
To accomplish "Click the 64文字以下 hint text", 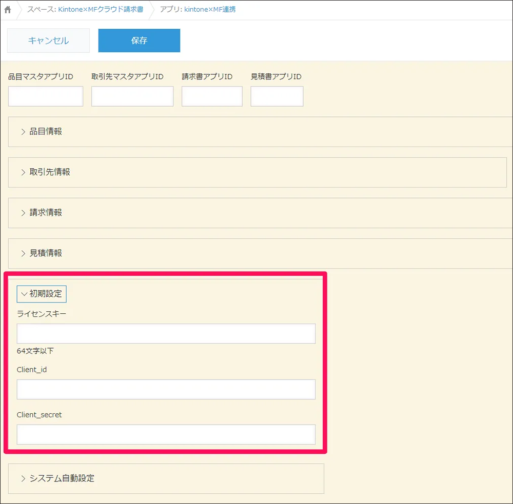I will click(x=35, y=351).
